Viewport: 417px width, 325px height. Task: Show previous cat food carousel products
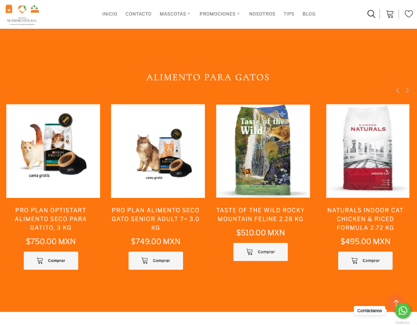click(398, 90)
